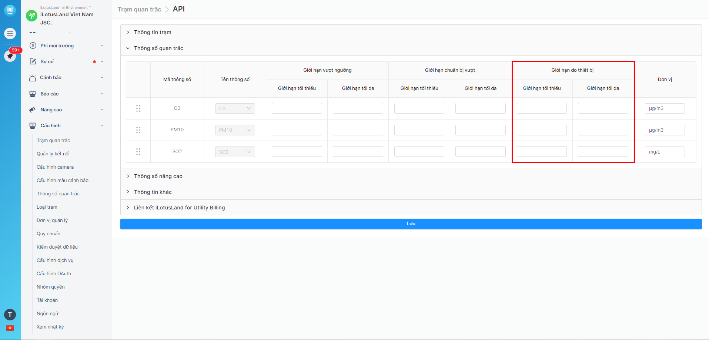The height and width of the screenshot is (340, 709).
Task: Click O3 exceed-threshold maximum limit field
Action: tap(358, 108)
